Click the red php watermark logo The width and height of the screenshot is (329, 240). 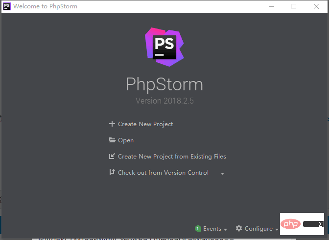coord(291,224)
